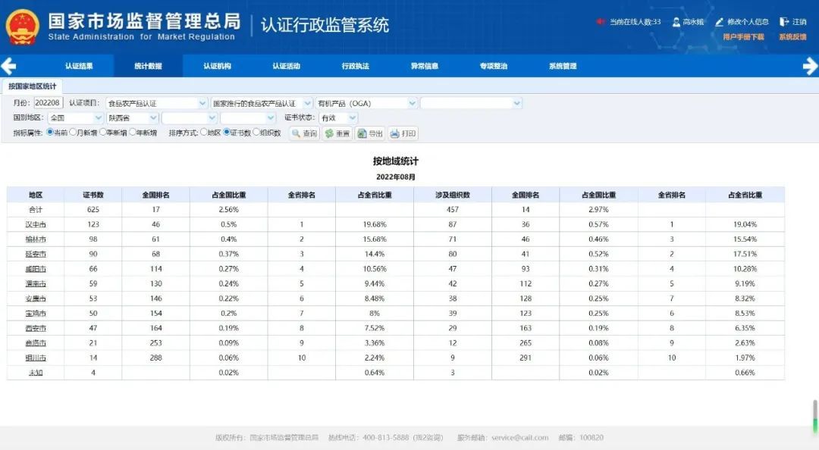Viewport: 819px width, 450px height.
Task: Click the 重置 reset button
Action: [x=337, y=133]
